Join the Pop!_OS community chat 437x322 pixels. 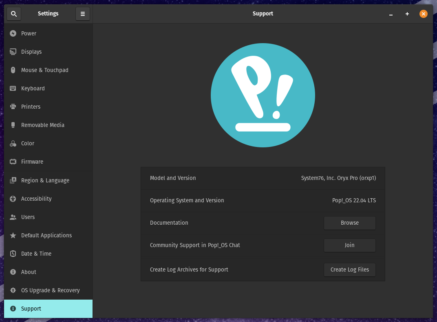[x=349, y=245]
